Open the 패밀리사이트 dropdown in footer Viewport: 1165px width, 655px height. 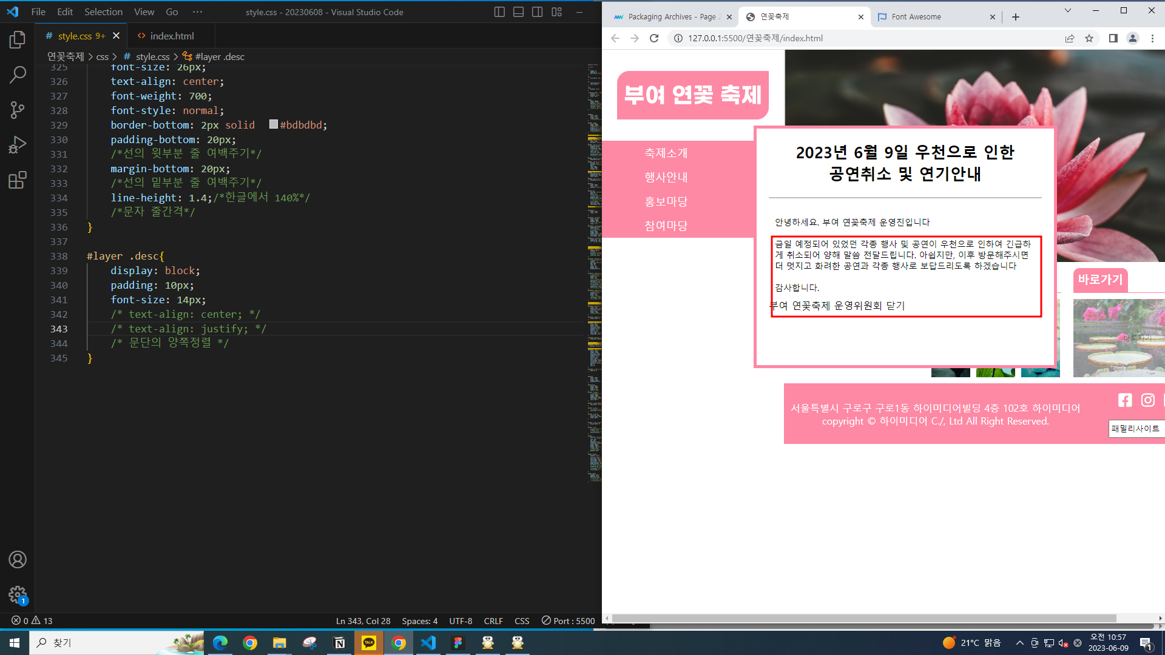click(1135, 429)
